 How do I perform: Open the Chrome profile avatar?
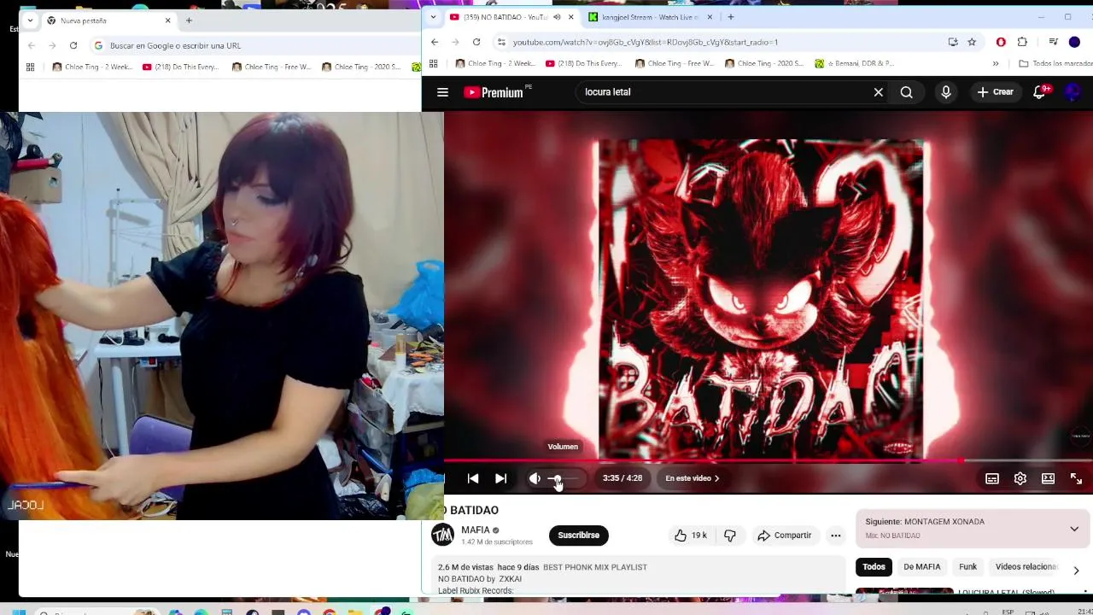tap(1074, 42)
